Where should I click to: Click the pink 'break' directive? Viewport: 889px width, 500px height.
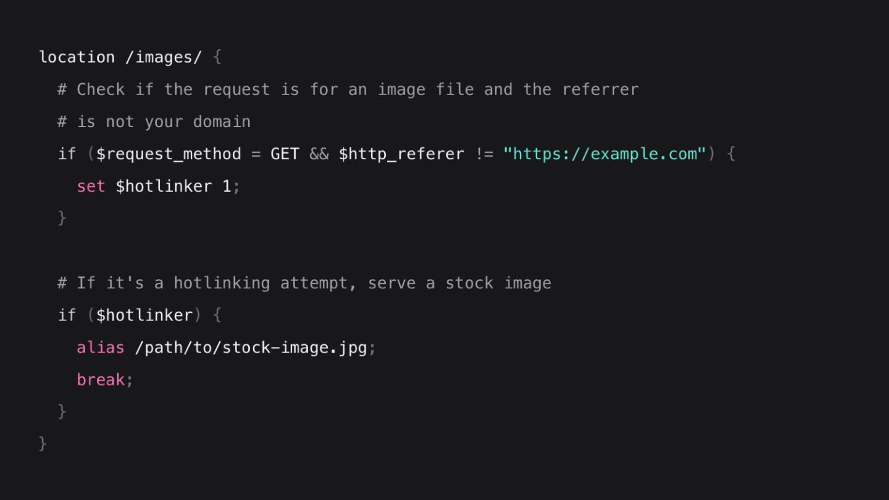[x=100, y=380]
